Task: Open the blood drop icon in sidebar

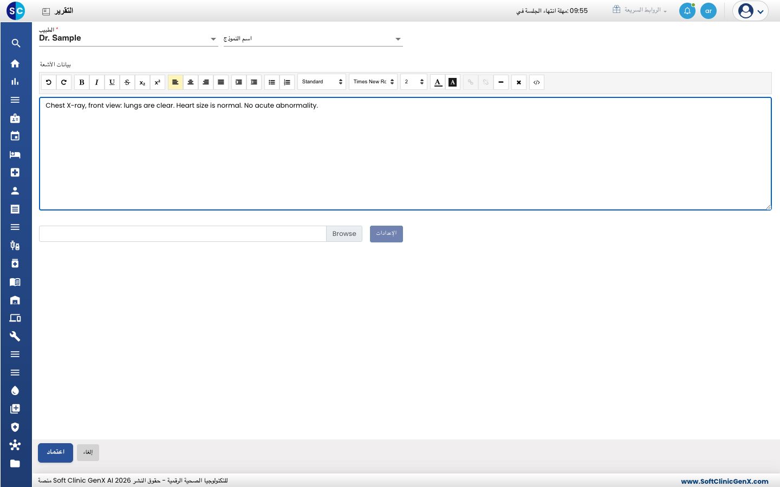Action: pyautogui.click(x=15, y=391)
